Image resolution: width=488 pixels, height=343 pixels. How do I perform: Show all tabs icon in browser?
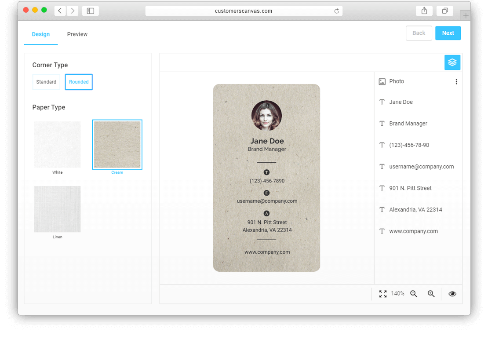tap(445, 11)
